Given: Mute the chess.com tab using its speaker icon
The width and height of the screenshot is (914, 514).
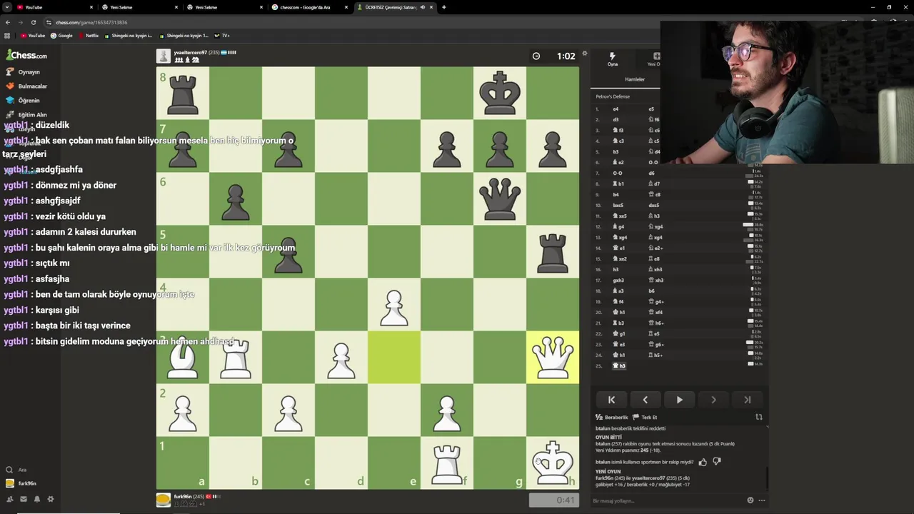Looking at the screenshot, I should [423, 7].
